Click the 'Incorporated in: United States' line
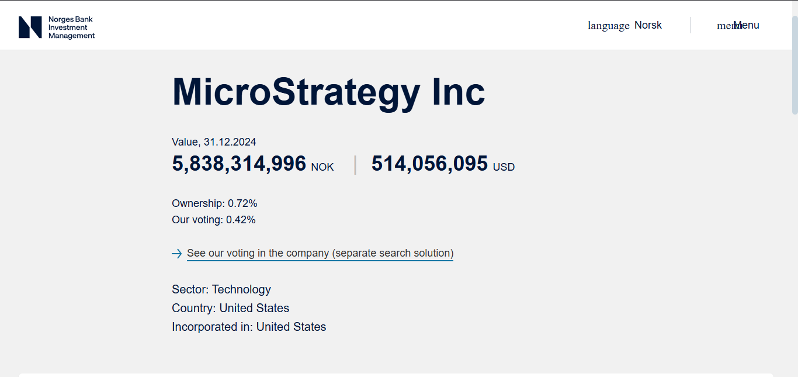Image resolution: width=798 pixels, height=377 pixels. coord(249,327)
